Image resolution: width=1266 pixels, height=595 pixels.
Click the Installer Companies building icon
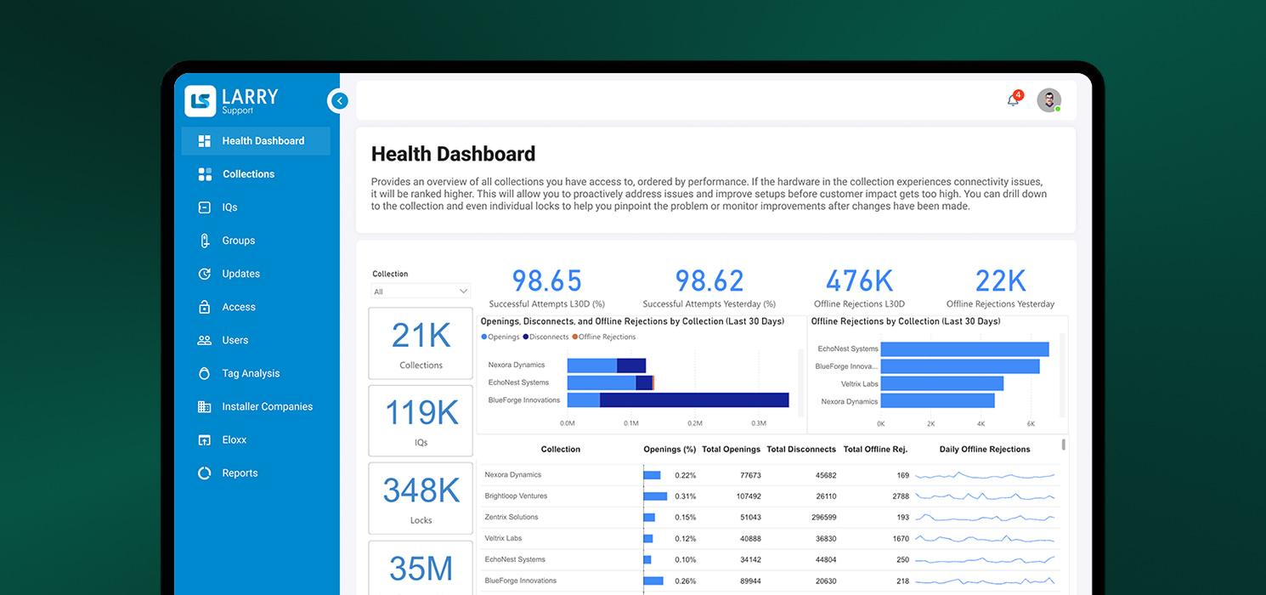tap(204, 406)
